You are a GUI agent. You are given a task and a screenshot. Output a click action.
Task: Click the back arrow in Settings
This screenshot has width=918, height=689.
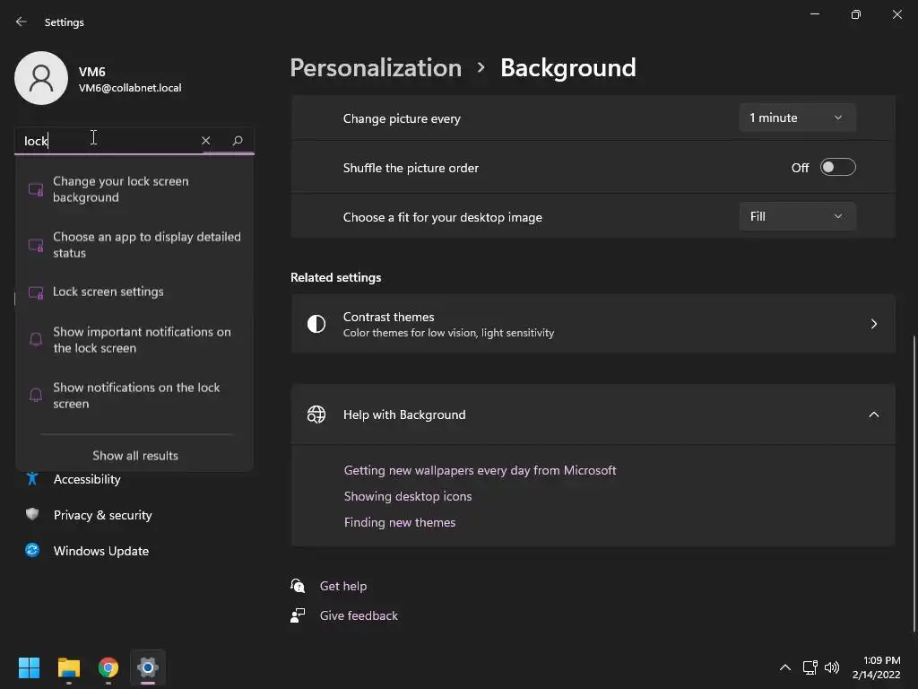coord(22,22)
